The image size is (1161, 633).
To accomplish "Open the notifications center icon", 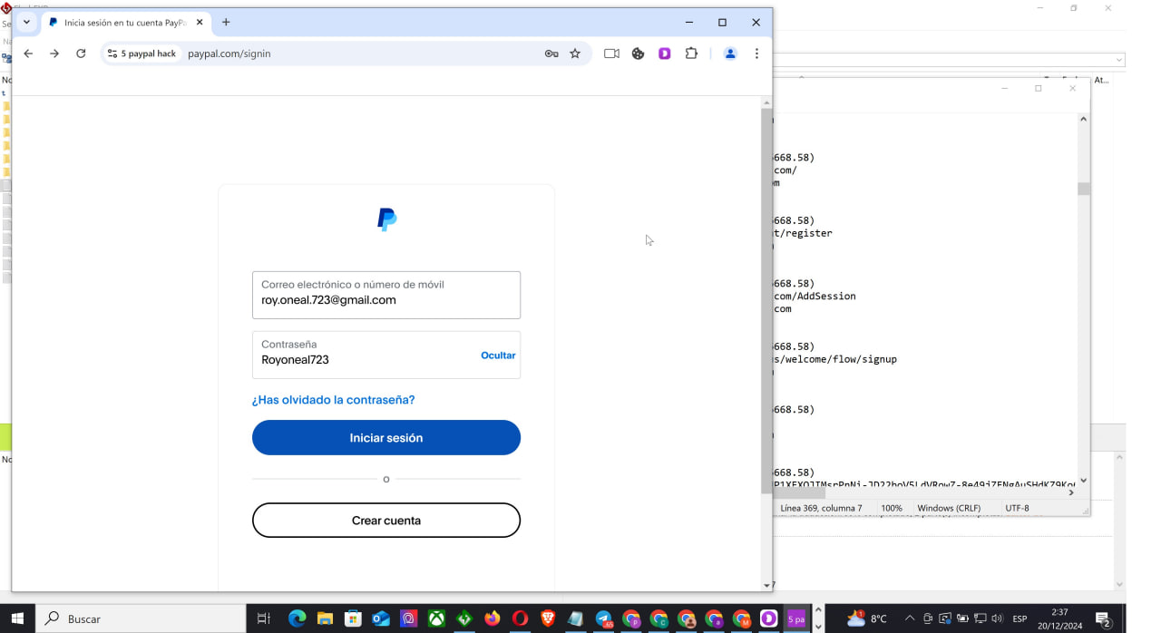I will (x=1104, y=619).
